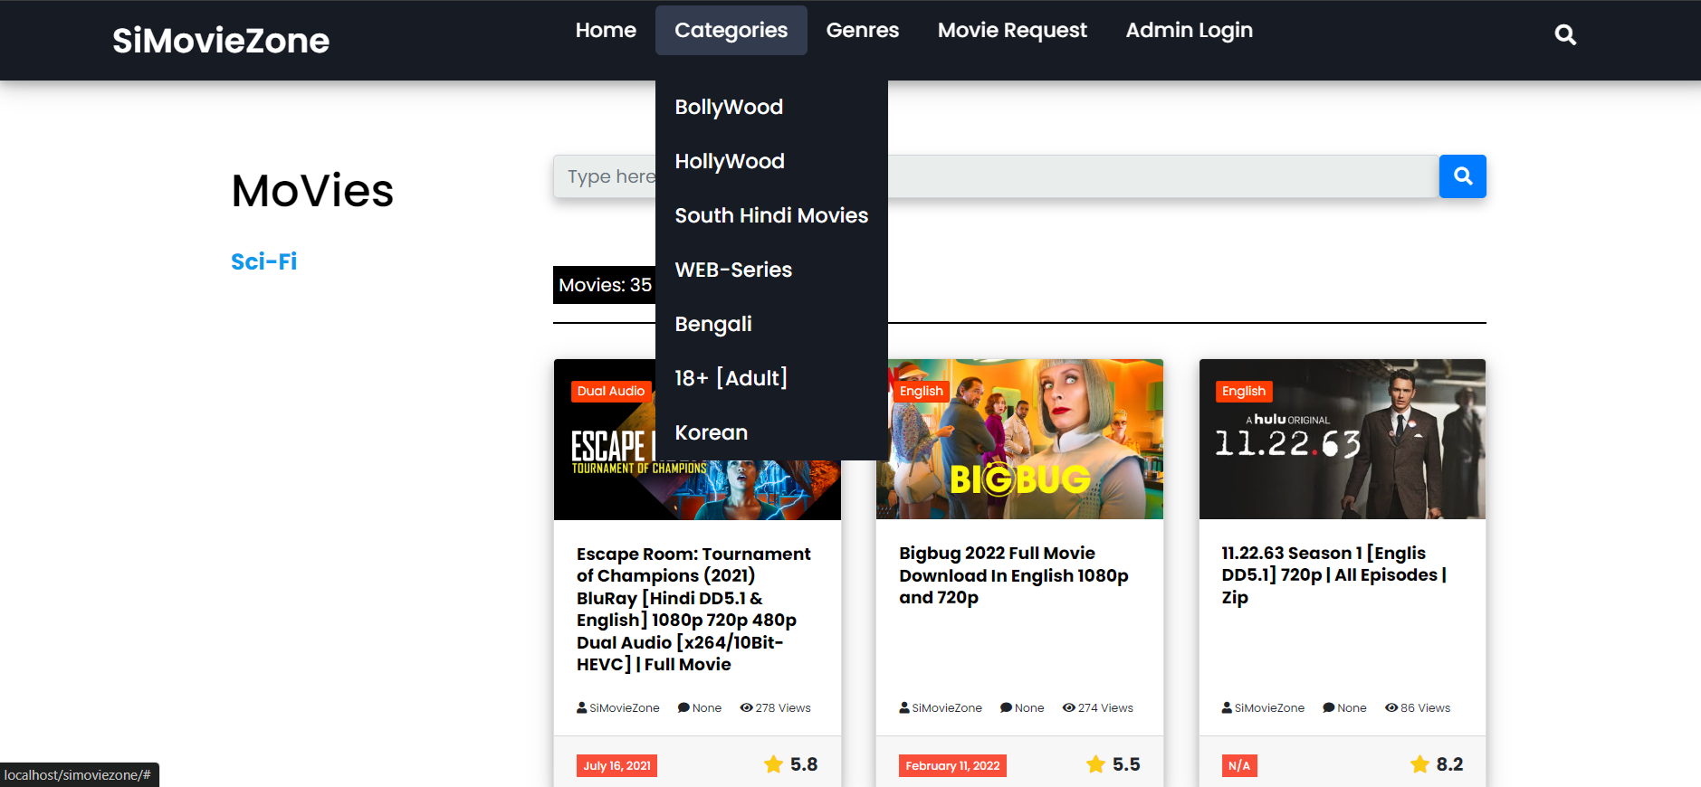
Task: Open the Genres navigation item
Action: pos(863,30)
